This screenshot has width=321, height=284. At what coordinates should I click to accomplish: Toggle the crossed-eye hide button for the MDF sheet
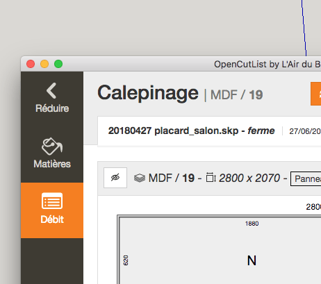point(115,178)
